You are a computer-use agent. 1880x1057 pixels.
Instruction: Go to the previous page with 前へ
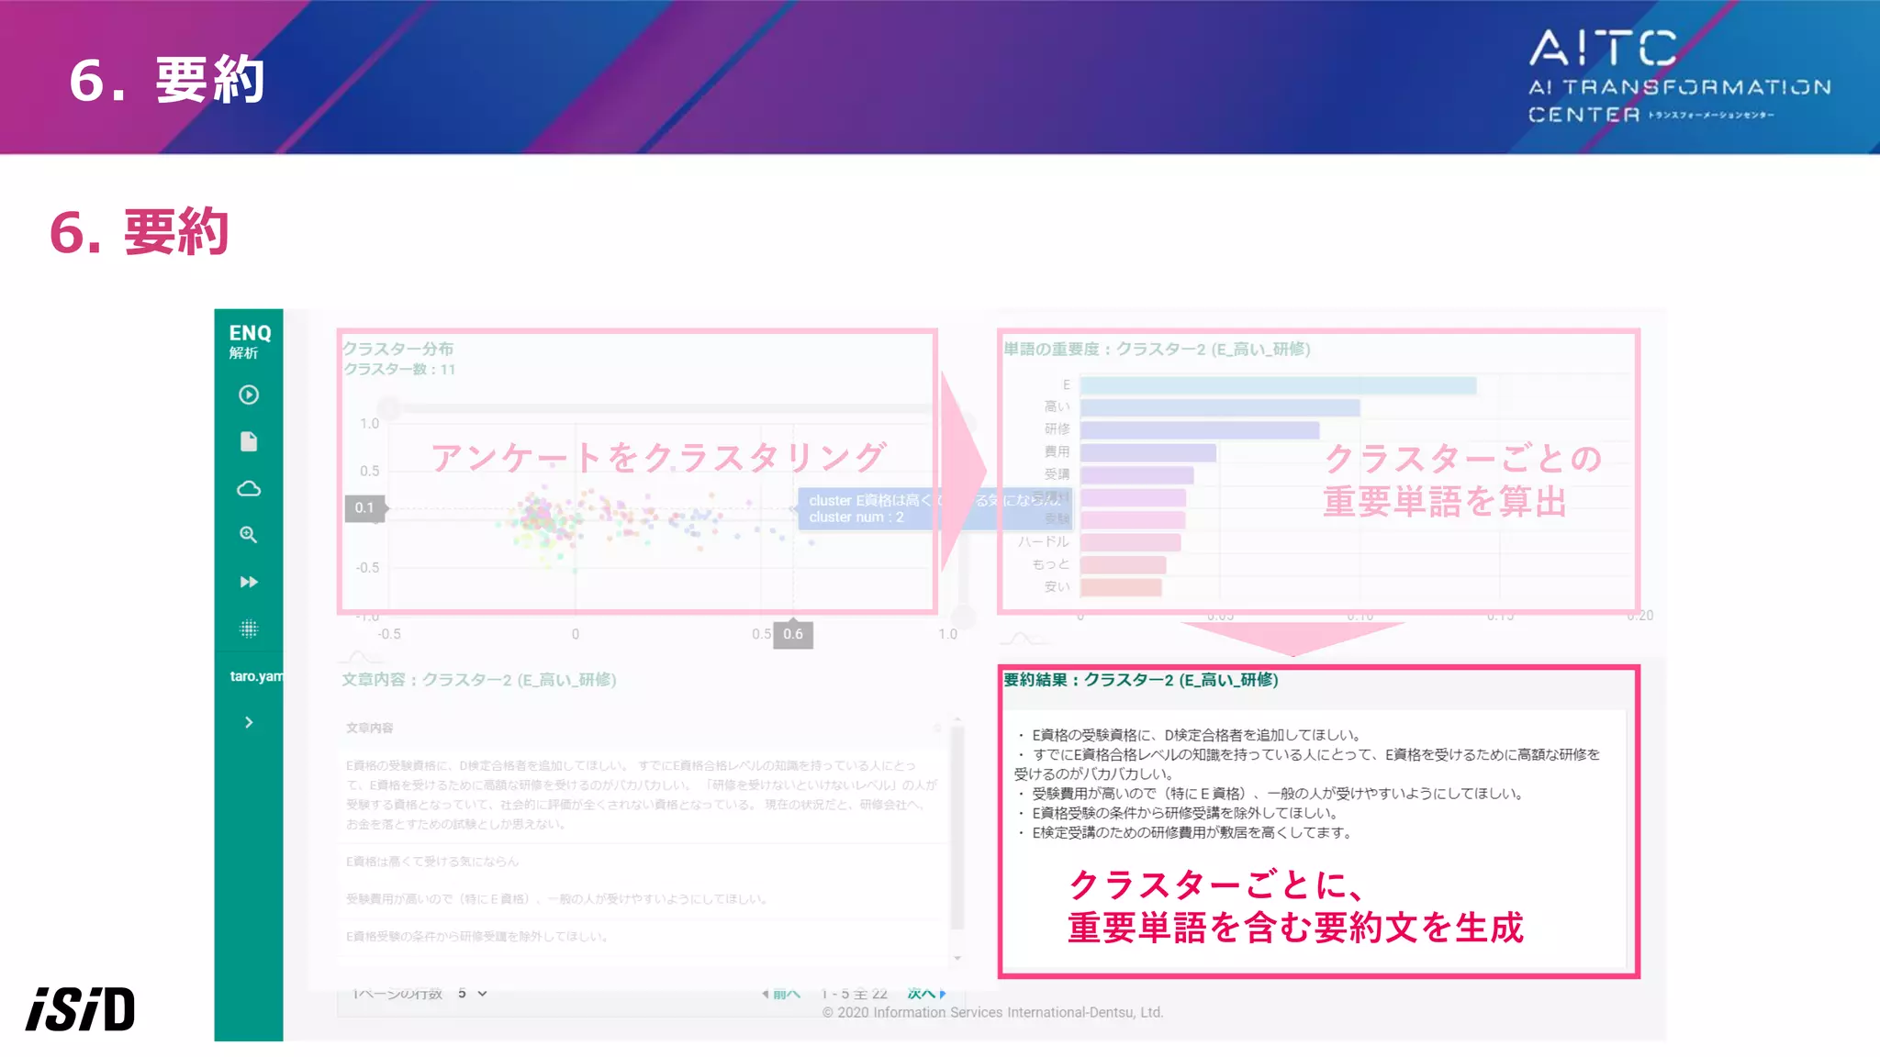[781, 994]
